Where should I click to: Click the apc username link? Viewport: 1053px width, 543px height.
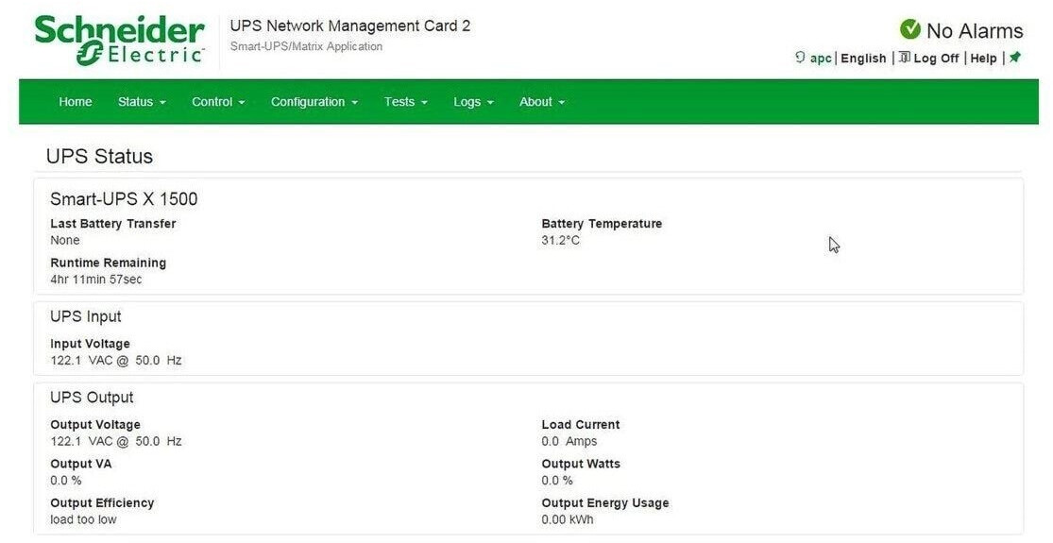[821, 59]
